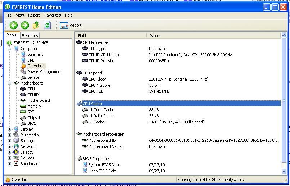Select the CPUID Revision row

tap(178, 61)
